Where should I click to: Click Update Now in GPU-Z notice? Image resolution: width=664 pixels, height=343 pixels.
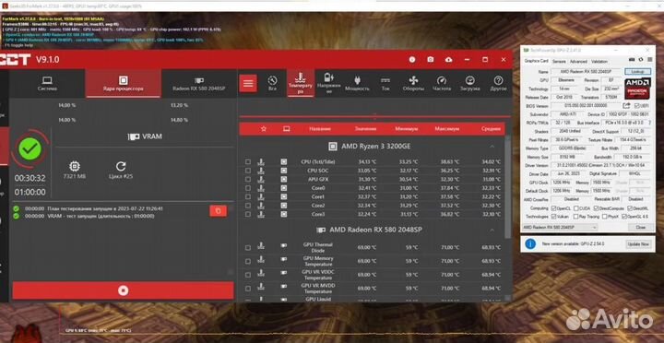point(638,244)
